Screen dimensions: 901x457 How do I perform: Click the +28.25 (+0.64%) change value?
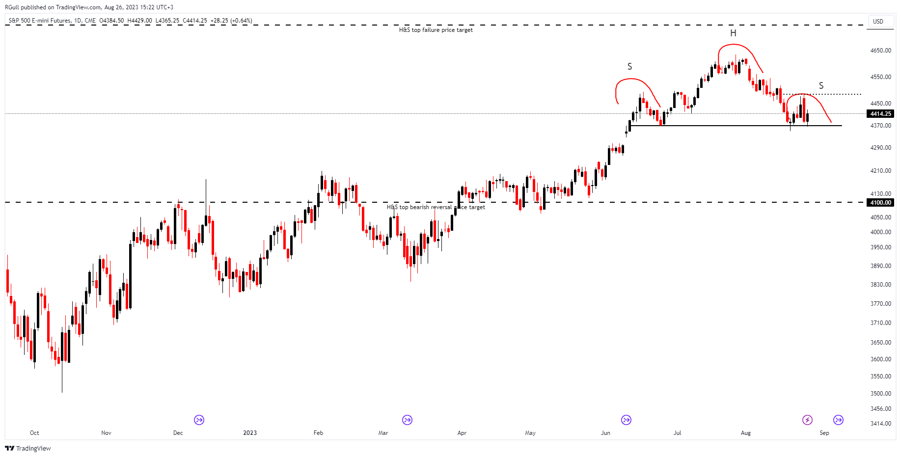pos(231,21)
